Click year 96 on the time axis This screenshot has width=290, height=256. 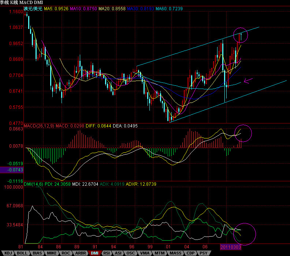(132, 247)
